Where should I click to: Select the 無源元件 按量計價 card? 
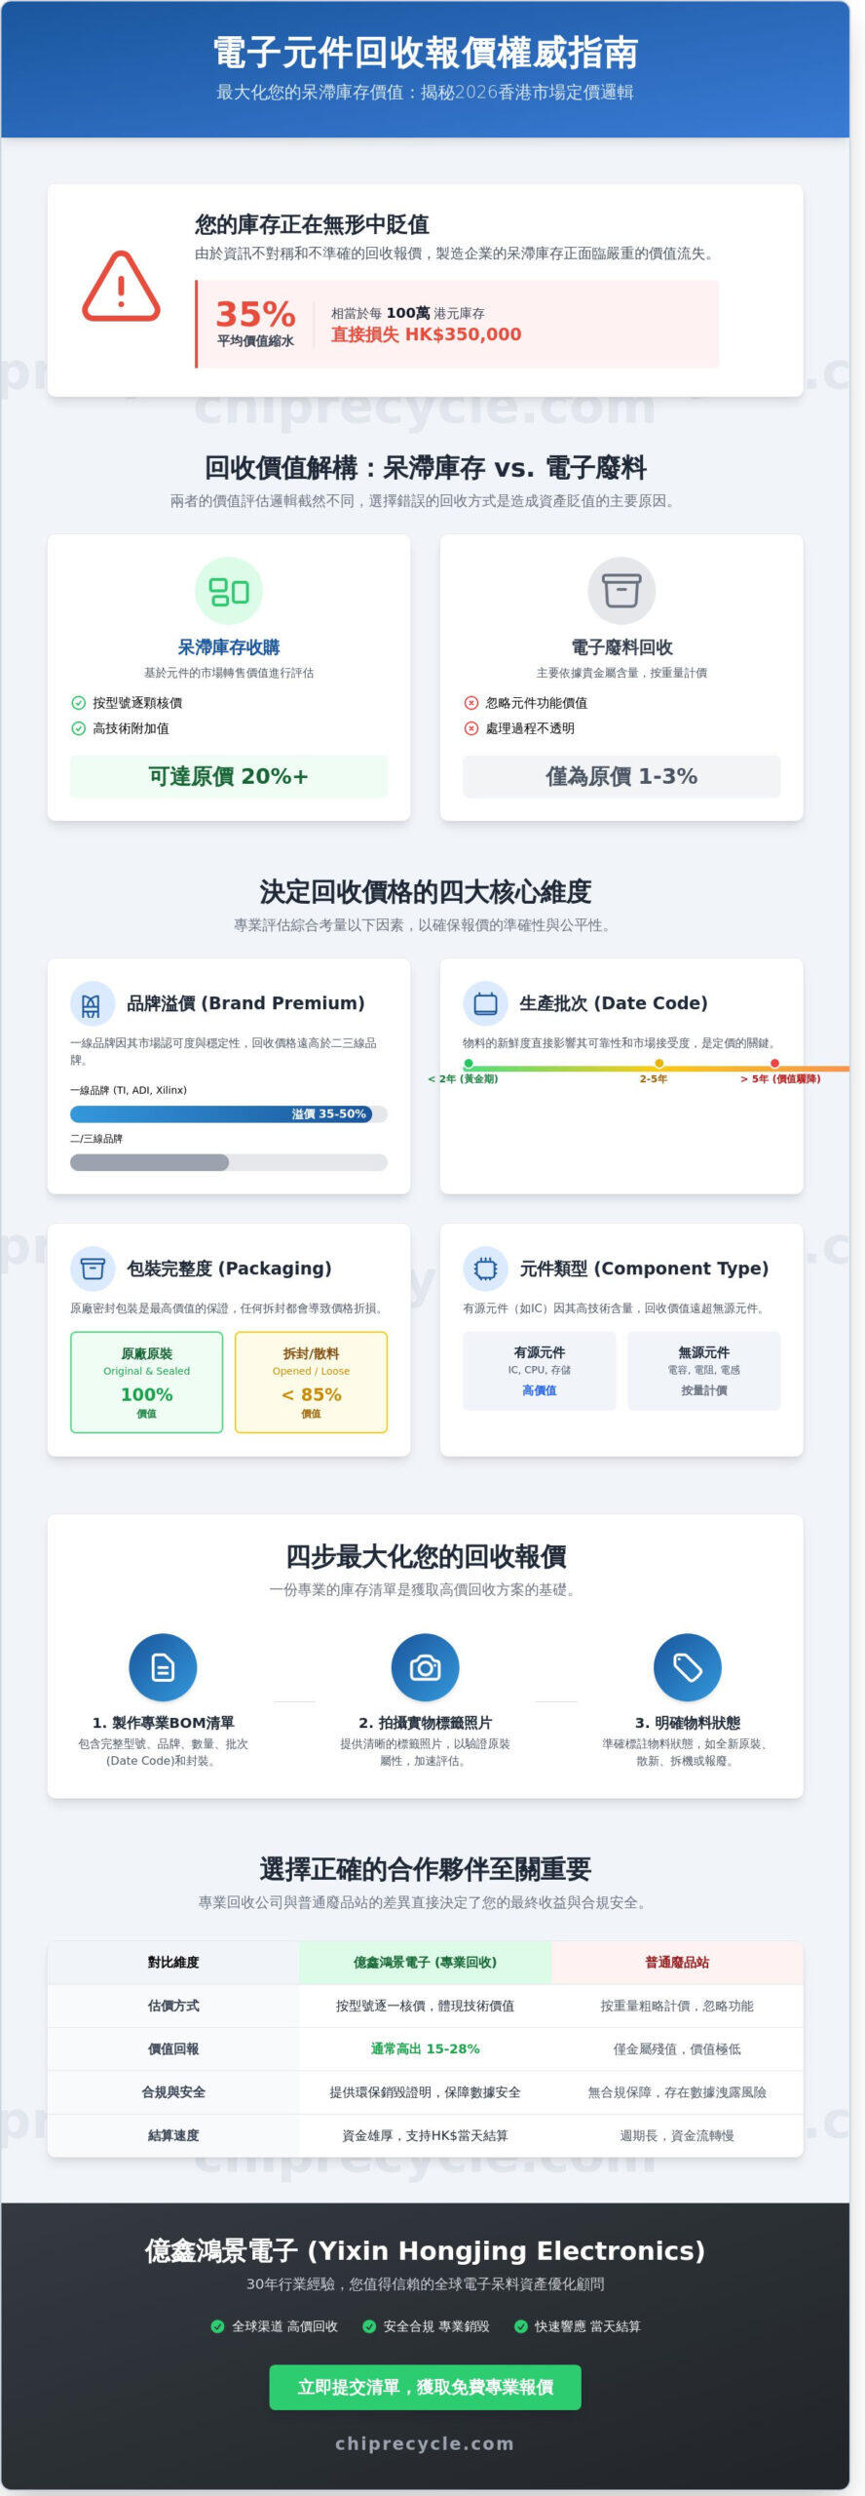tap(704, 1371)
